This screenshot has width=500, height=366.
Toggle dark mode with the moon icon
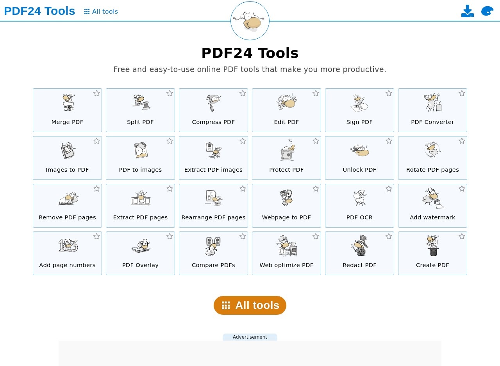(x=487, y=11)
